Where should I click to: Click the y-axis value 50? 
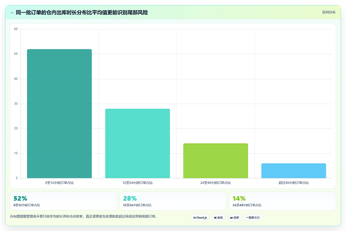[16, 54]
